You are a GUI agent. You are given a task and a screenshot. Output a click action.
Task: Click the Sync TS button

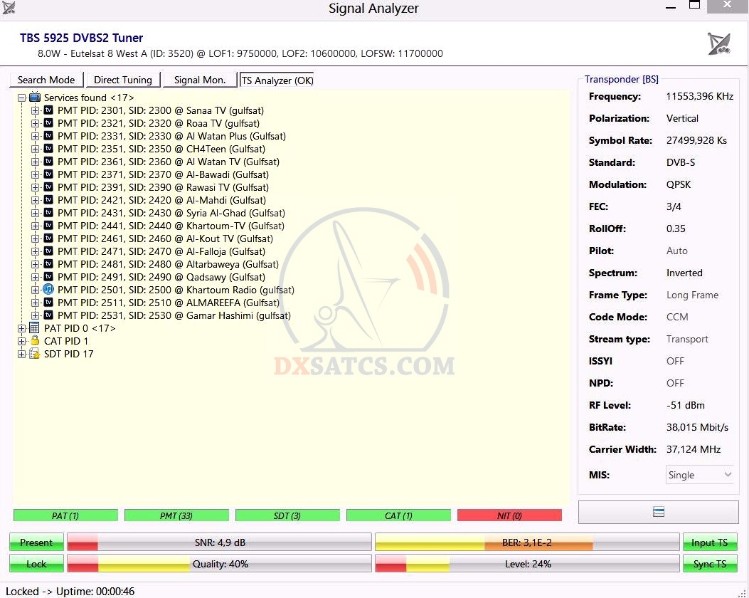[709, 564]
